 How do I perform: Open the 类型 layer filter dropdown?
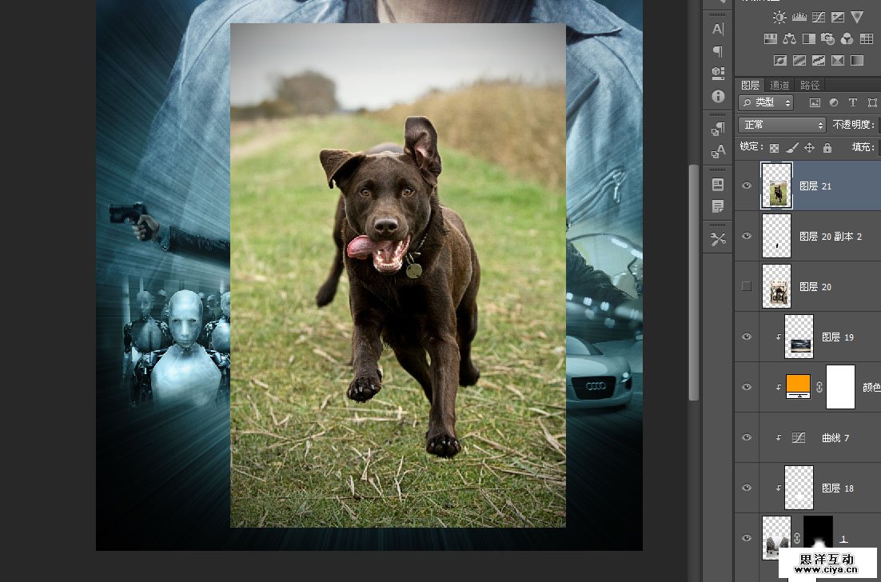coord(766,102)
